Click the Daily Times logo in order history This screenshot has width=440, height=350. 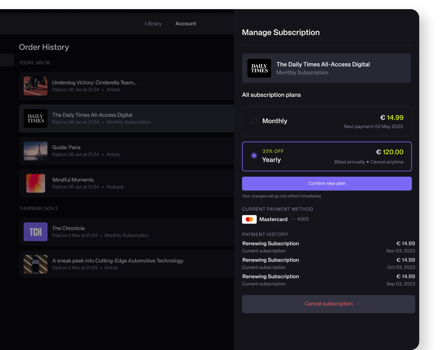[x=35, y=118]
